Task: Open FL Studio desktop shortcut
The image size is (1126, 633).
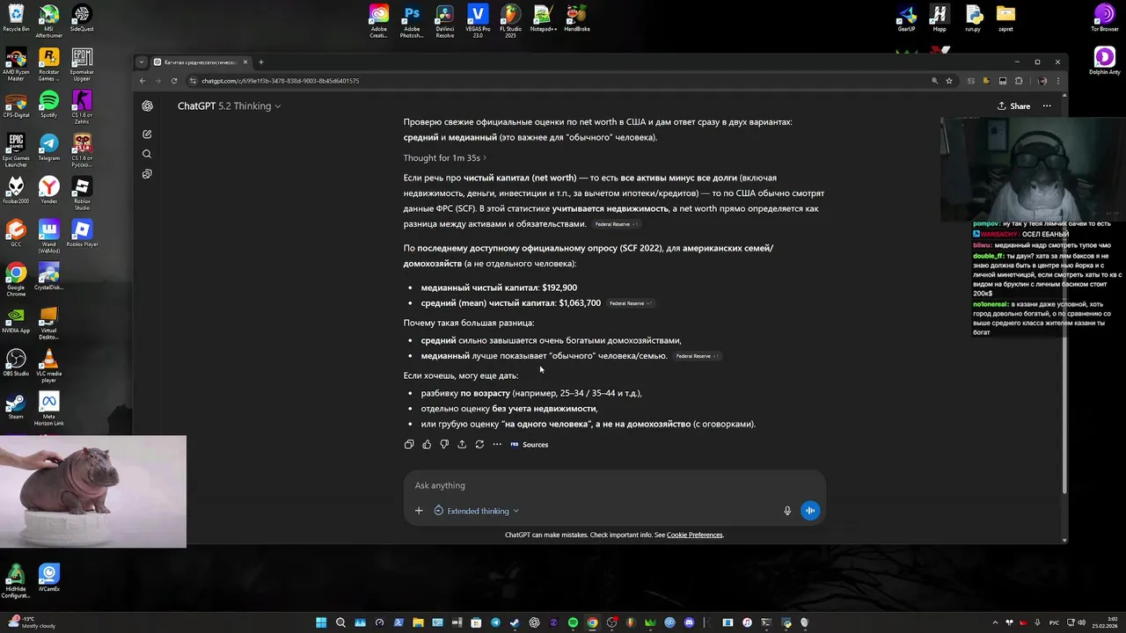Action: pos(510,19)
